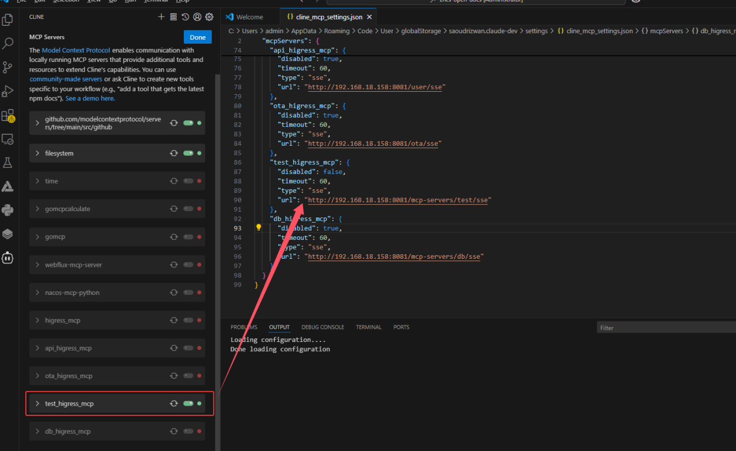Start a new Cline task with plus icon
Image resolution: width=736 pixels, height=451 pixels.
(x=162, y=17)
